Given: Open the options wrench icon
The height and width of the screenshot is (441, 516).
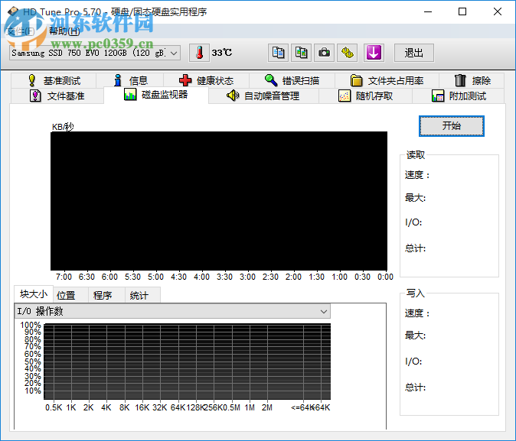Looking at the screenshot, I should pos(347,53).
